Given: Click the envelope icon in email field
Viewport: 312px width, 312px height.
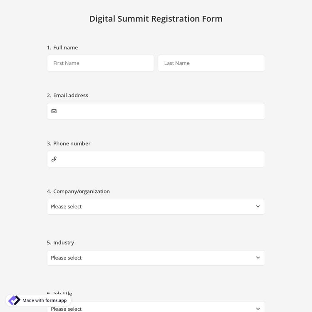Looking at the screenshot, I should pyautogui.click(x=54, y=111).
